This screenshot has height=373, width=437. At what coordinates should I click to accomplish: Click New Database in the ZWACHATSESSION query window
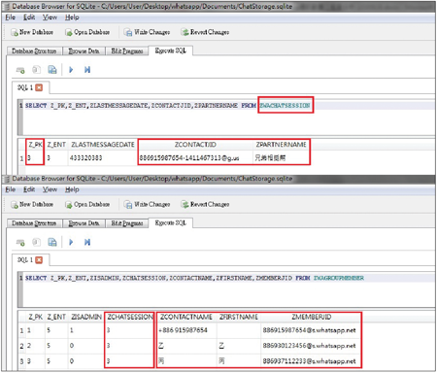[x=32, y=32]
